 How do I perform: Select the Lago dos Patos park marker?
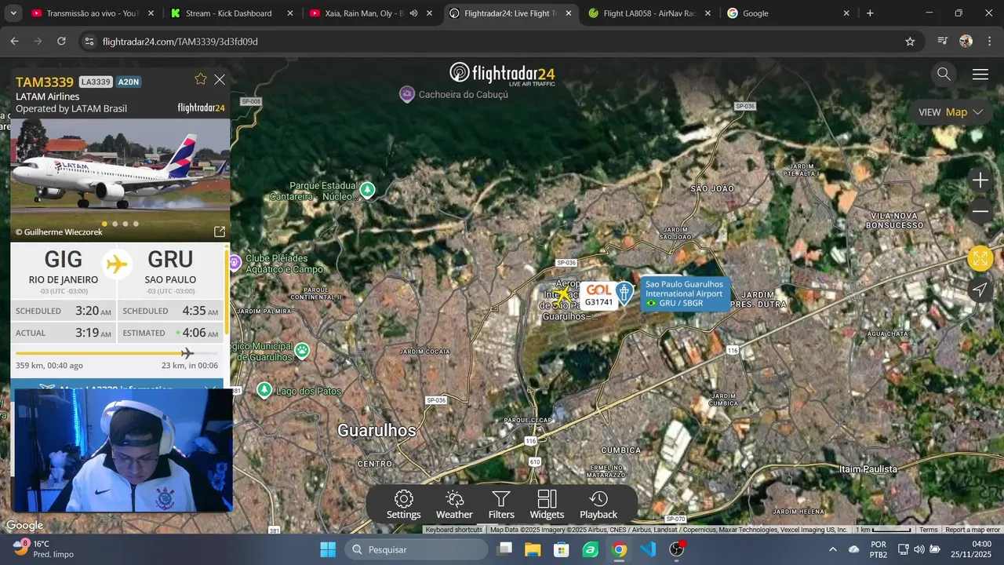[x=265, y=390]
